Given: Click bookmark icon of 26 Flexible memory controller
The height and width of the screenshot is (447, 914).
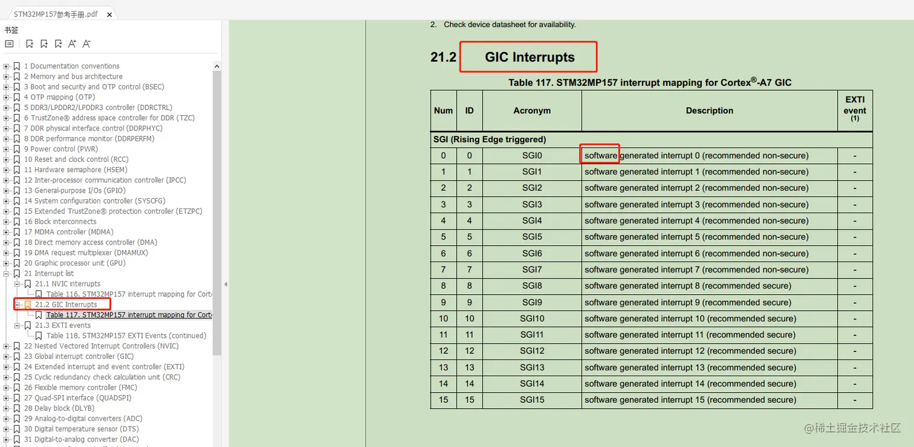Looking at the screenshot, I should [x=17, y=388].
